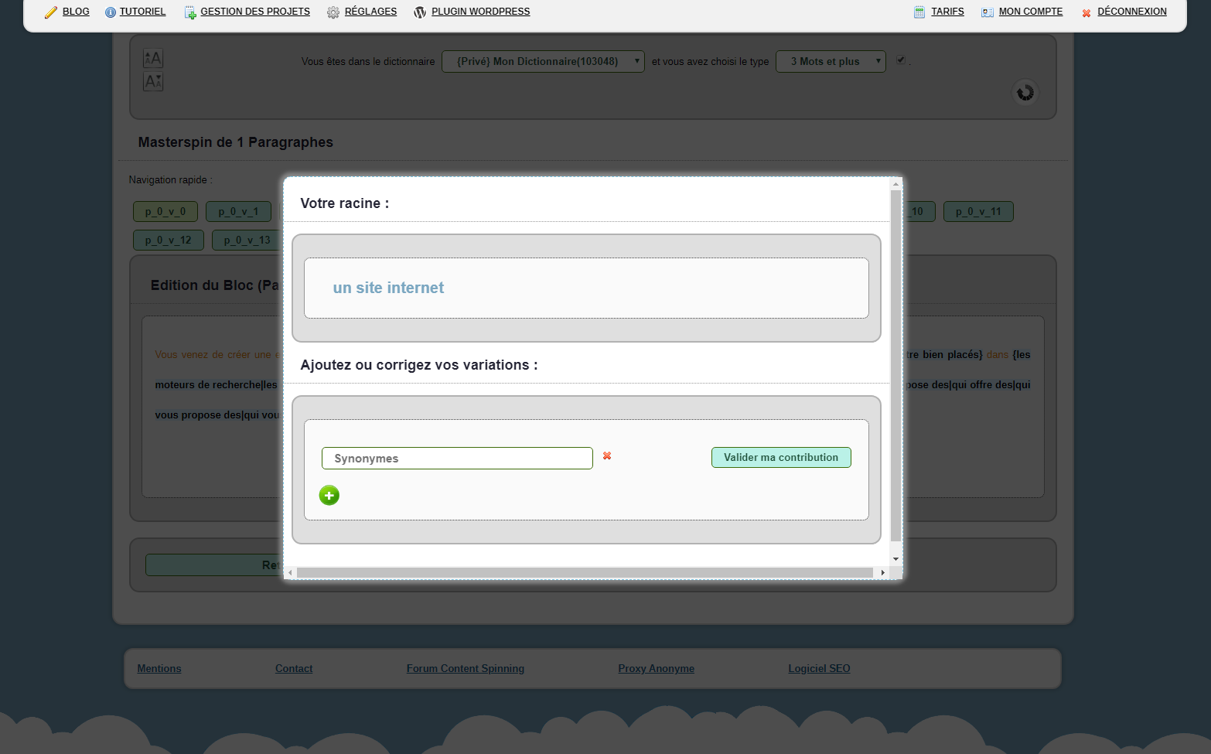
Task: Decrease text size with the small A icon
Action: (153, 81)
